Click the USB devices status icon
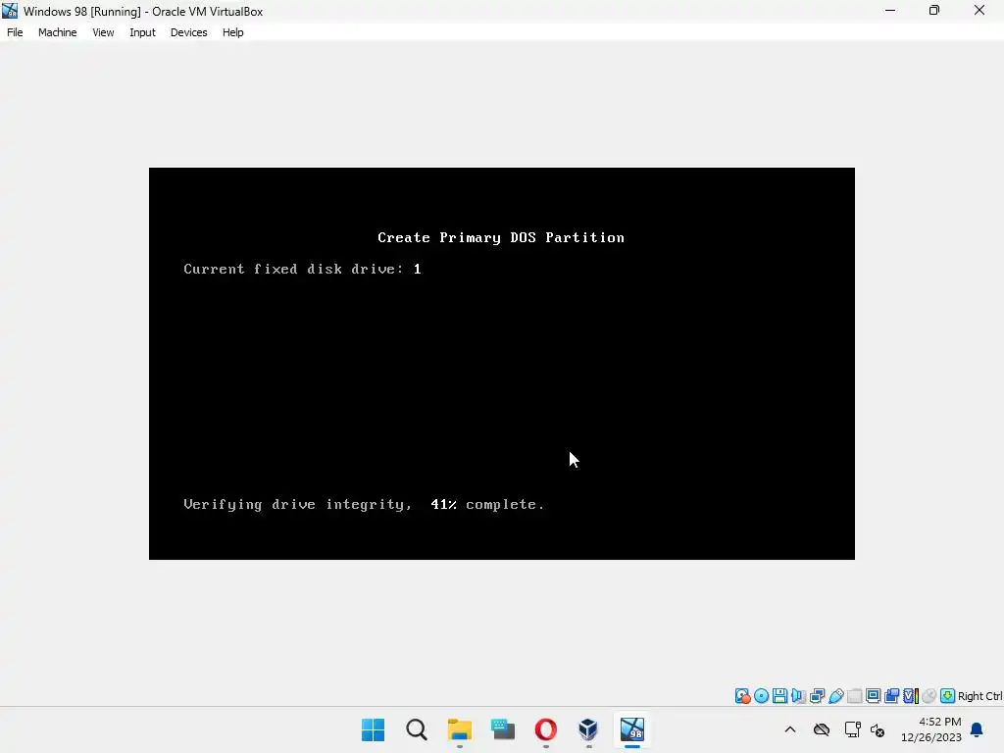 [x=835, y=696]
